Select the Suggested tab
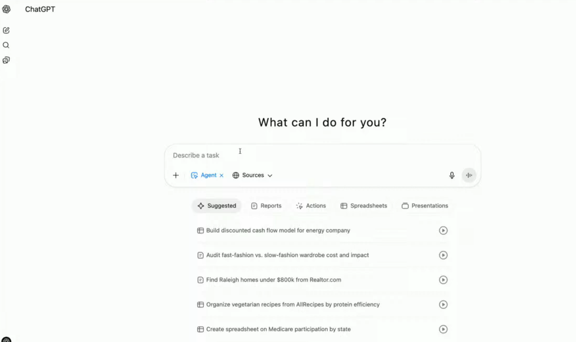The height and width of the screenshot is (342, 576). click(217, 206)
